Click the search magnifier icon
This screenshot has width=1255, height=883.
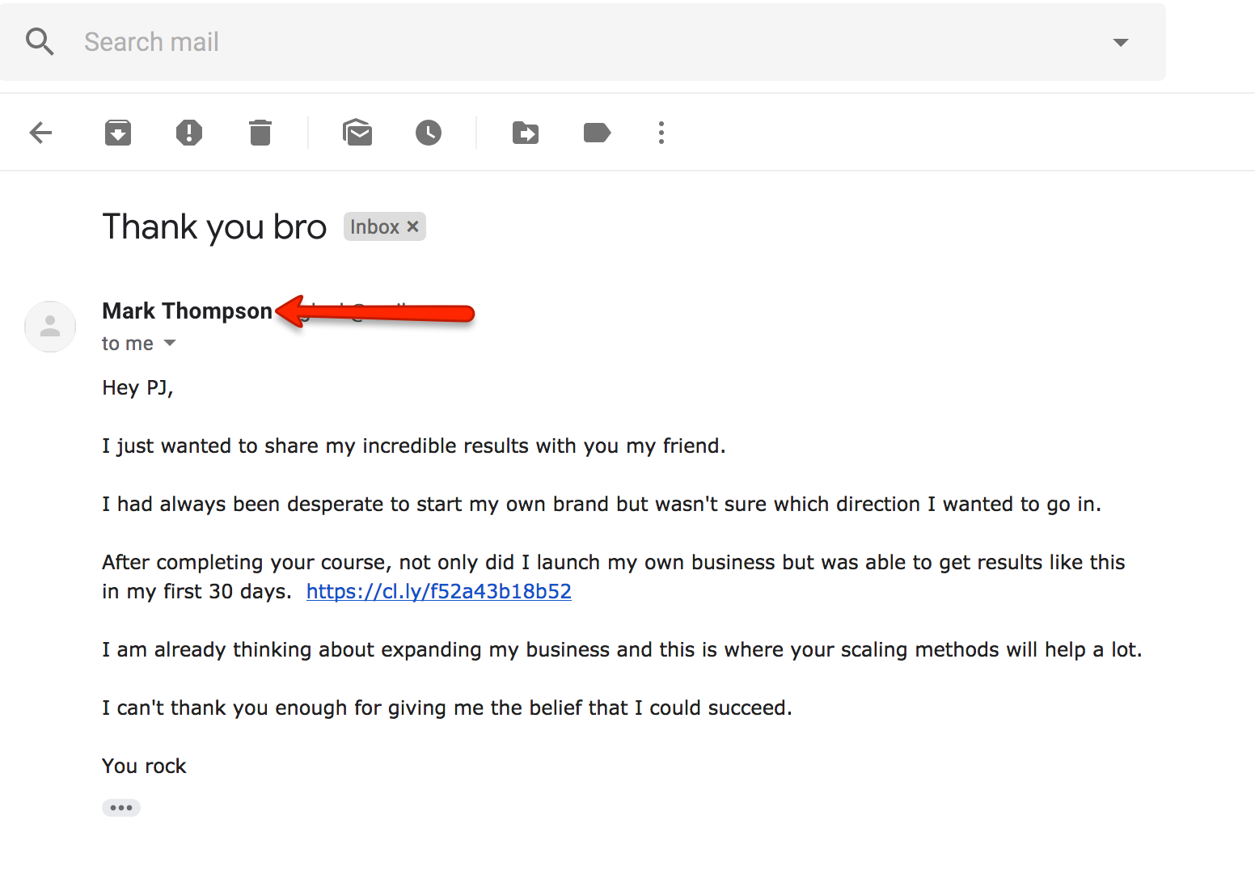click(x=40, y=41)
